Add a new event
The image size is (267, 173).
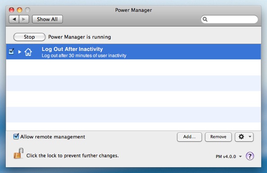click(190, 137)
